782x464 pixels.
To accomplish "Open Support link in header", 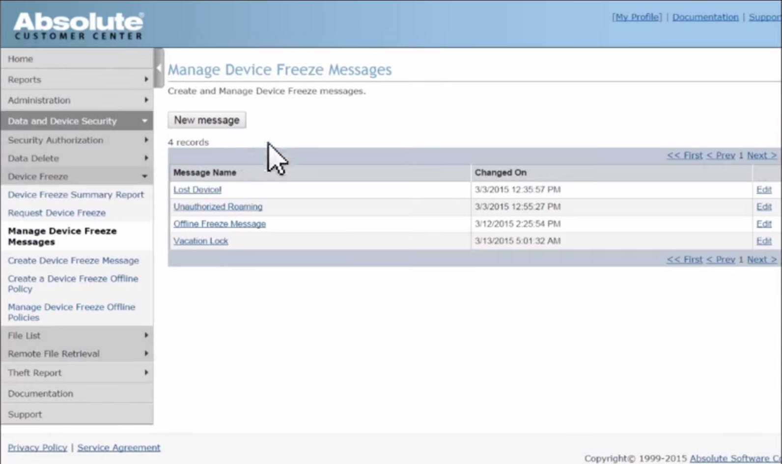I will [765, 17].
